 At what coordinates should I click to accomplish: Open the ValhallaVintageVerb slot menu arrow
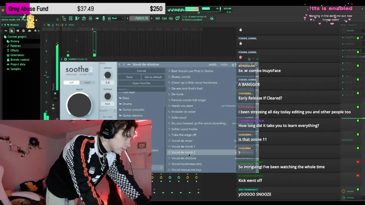tap(343, 56)
